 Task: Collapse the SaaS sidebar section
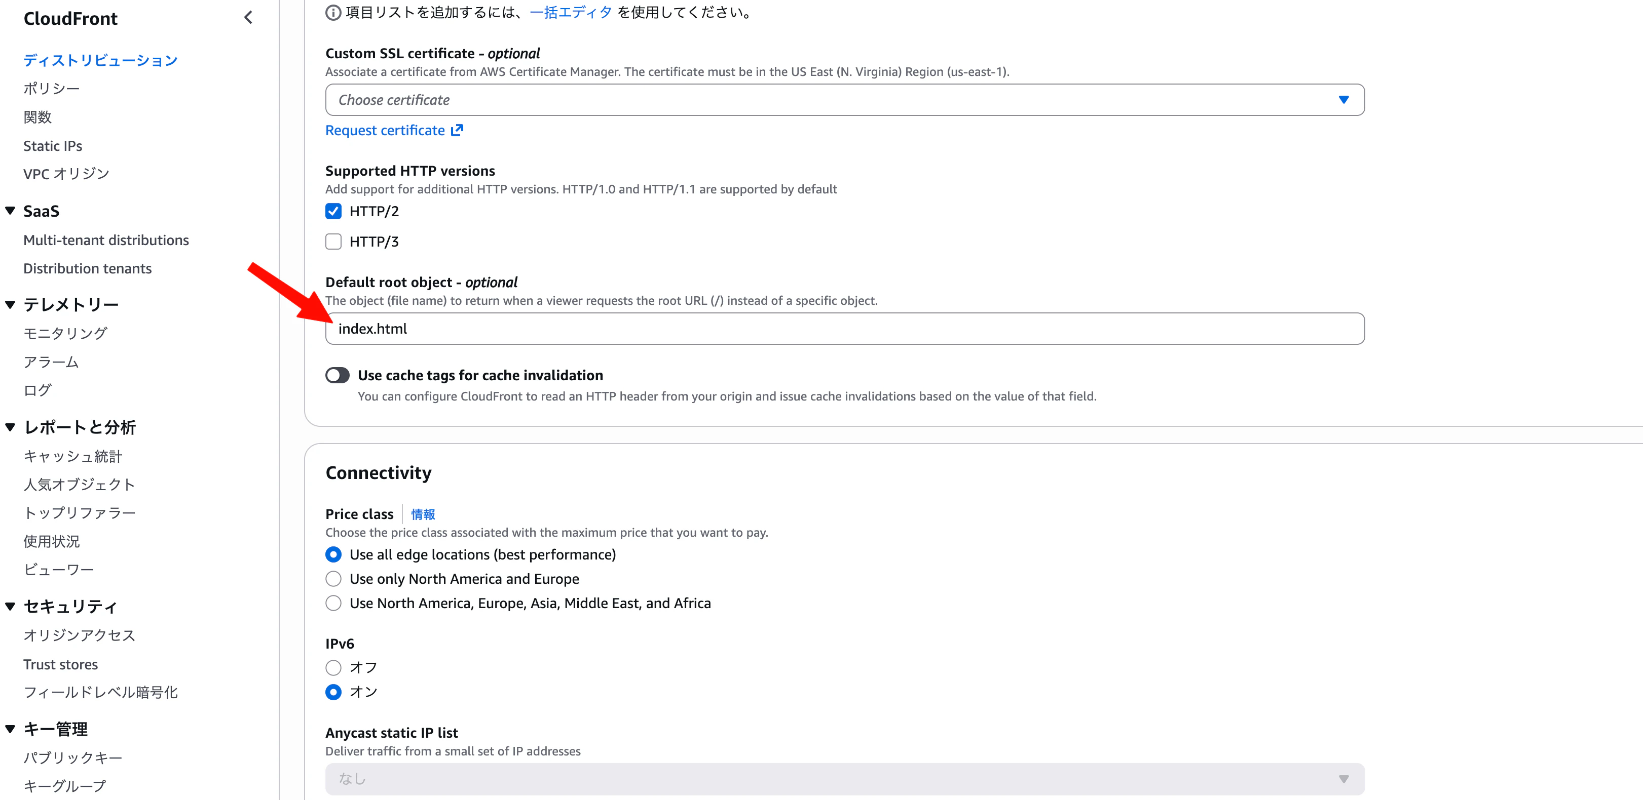(10, 210)
